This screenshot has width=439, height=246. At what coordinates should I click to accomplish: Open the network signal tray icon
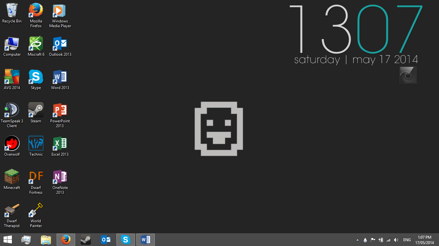coord(389,240)
